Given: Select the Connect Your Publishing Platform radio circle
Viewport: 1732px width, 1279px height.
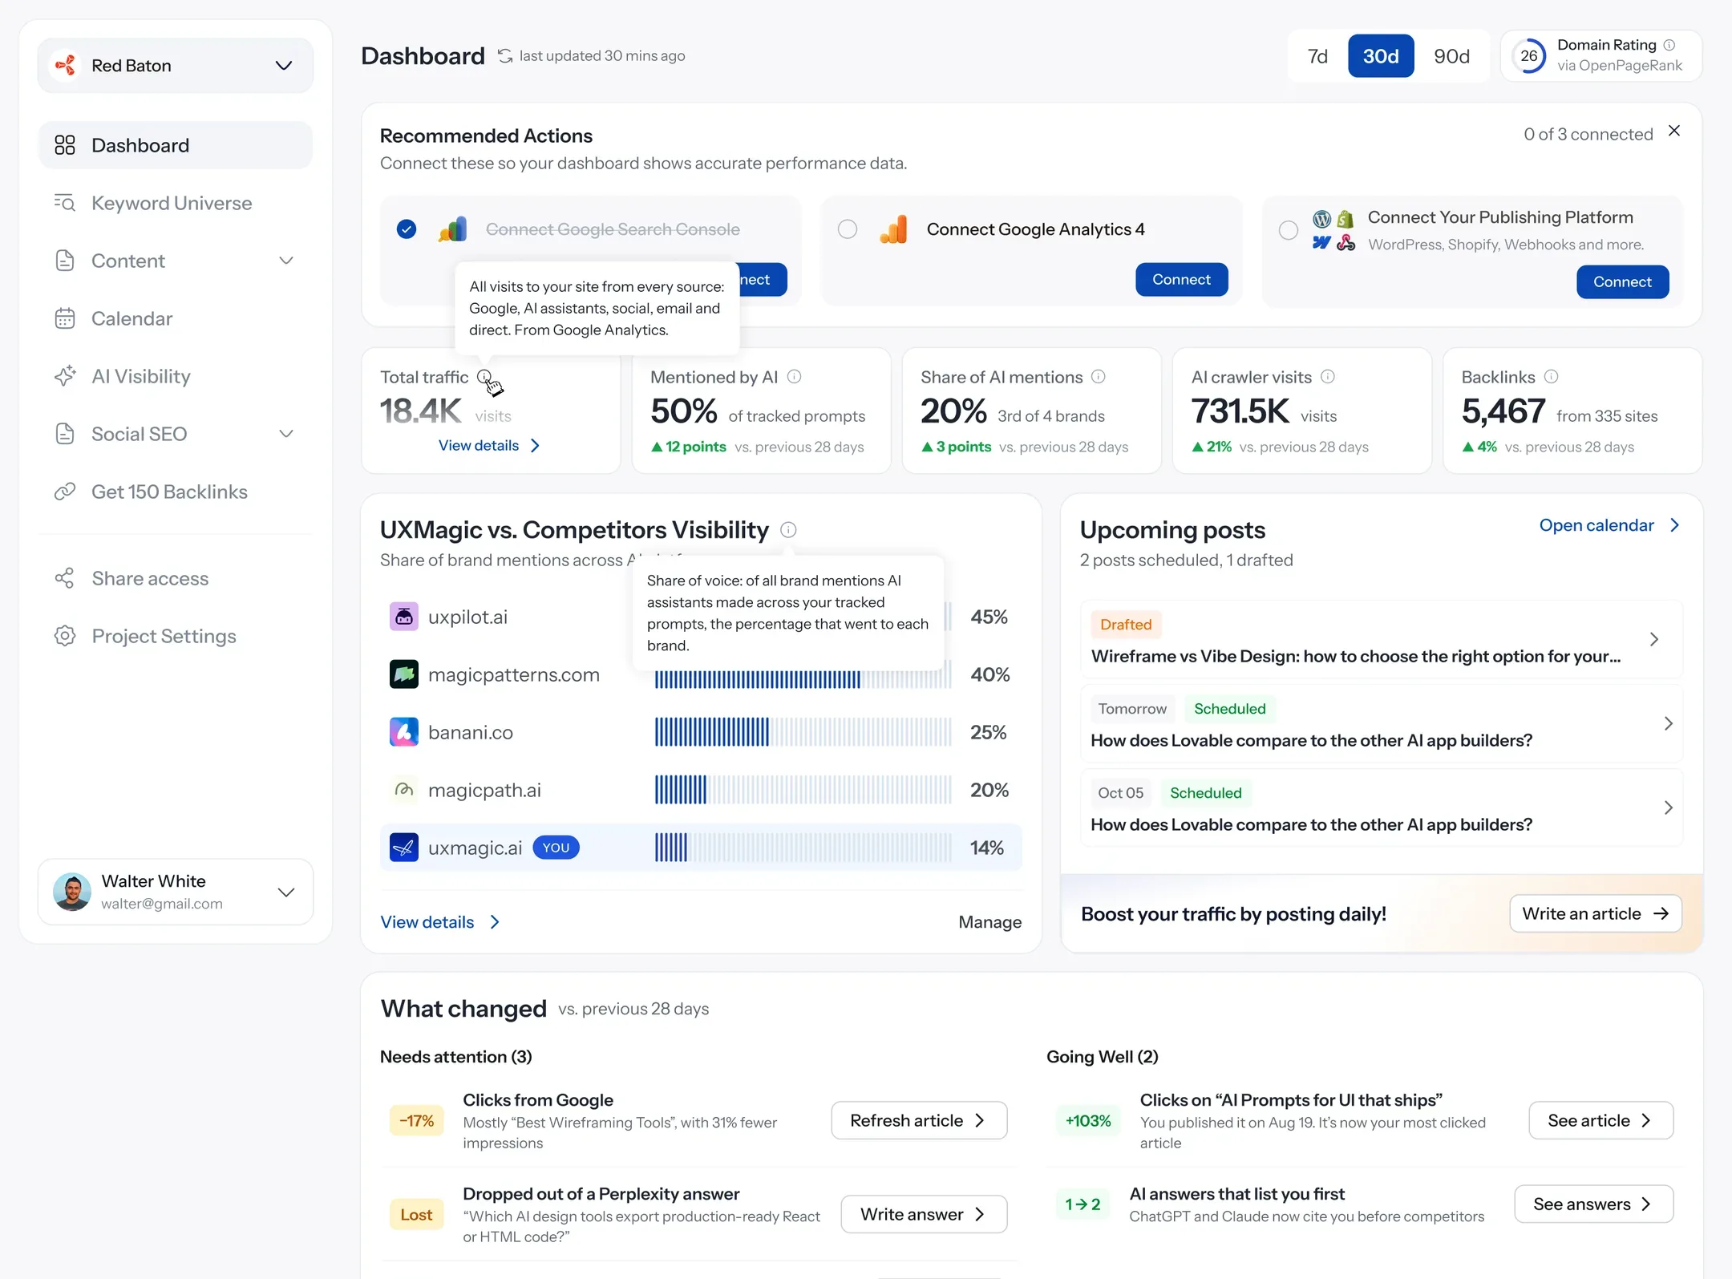Looking at the screenshot, I should coord(1289,230).
